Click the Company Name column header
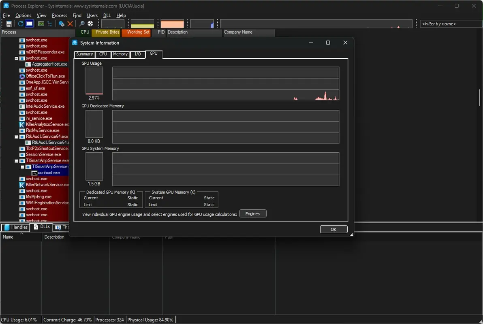483x324 pixels. pyautogui.click(x=248, y=32)
